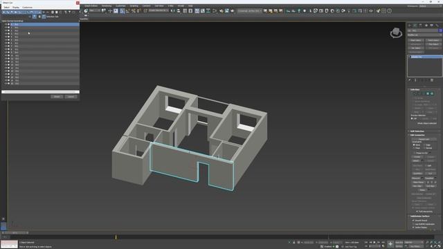Screen dimensions: 443x249
Task: Open the Help menu
Action: (190, 6)
